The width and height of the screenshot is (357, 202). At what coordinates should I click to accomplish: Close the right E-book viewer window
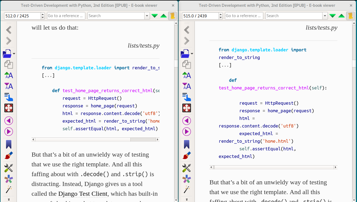pos(351,5)
